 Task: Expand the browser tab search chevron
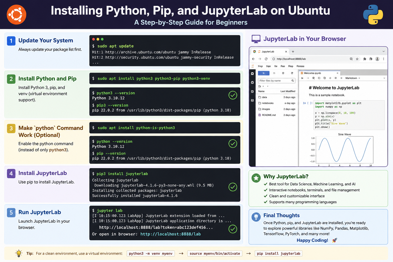pos(384,51)
